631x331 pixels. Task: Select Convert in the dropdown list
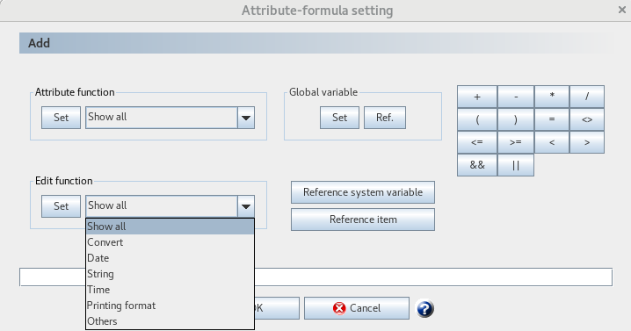(x=170, y=242)
